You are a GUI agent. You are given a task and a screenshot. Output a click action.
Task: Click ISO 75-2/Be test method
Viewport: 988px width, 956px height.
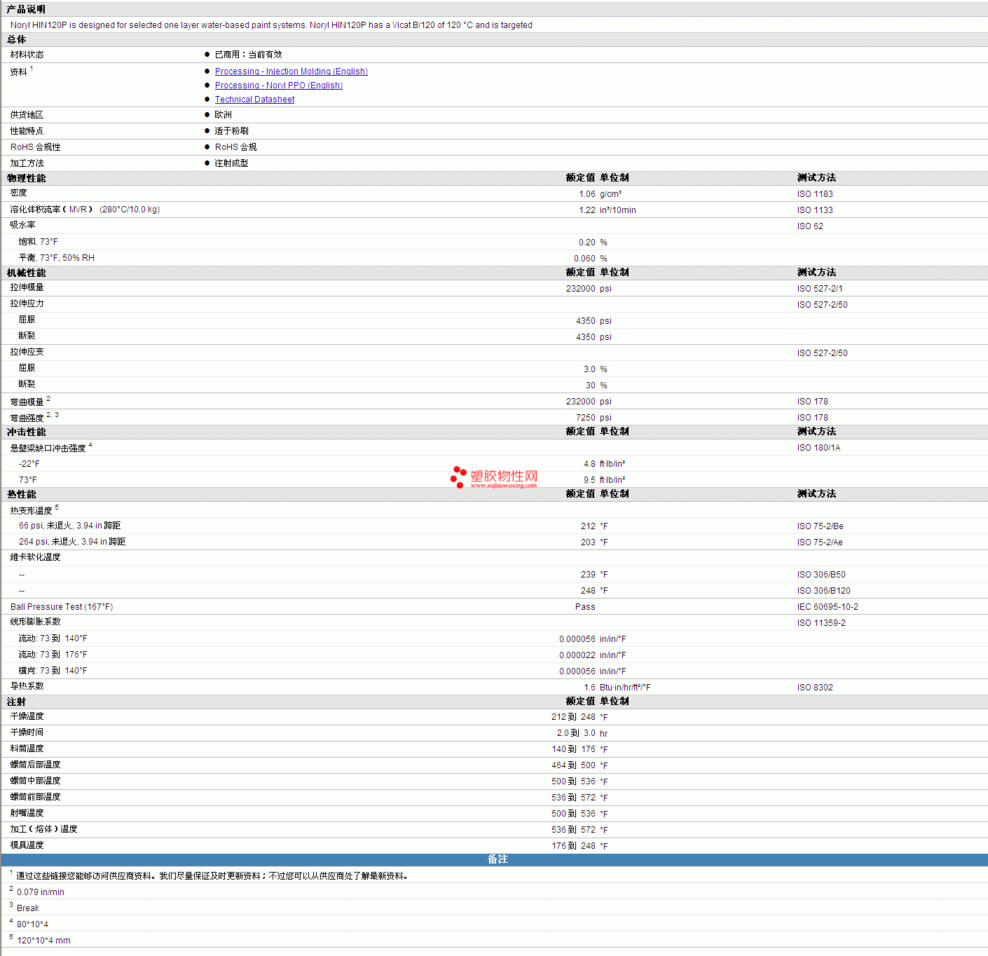(x=820, y=526)
